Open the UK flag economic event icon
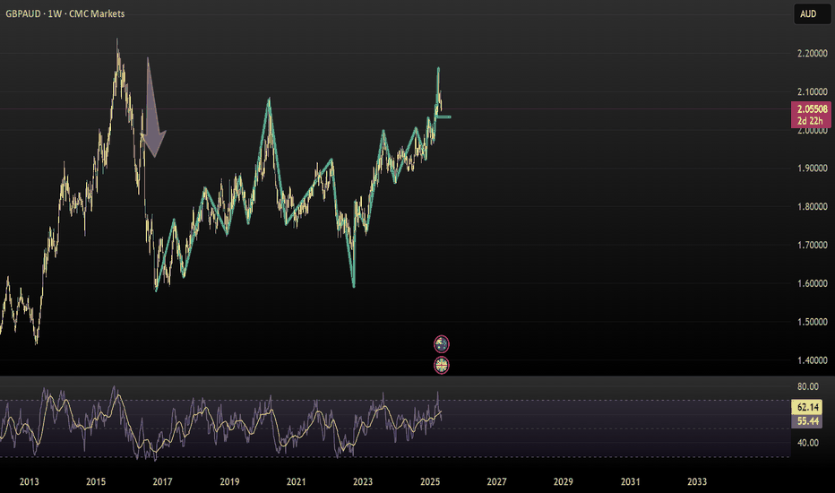This screenshot has height=493, width=835. click(x=442, y=365)
